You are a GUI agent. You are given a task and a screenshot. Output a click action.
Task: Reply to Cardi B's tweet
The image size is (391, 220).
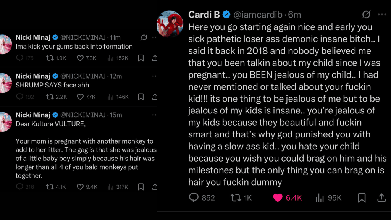point(194,197)
